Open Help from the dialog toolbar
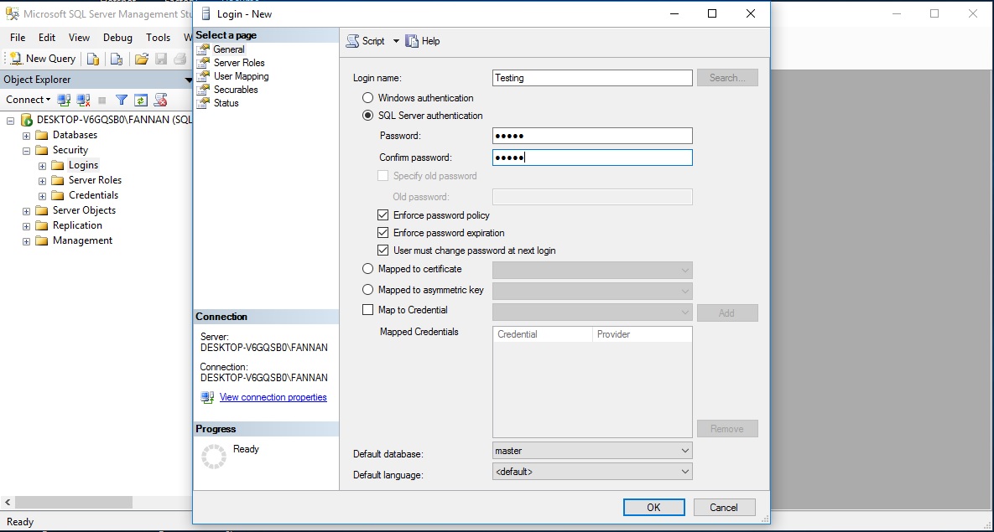Image resolution: width=994 pixels, height=532 pixels. pos(422,41)
